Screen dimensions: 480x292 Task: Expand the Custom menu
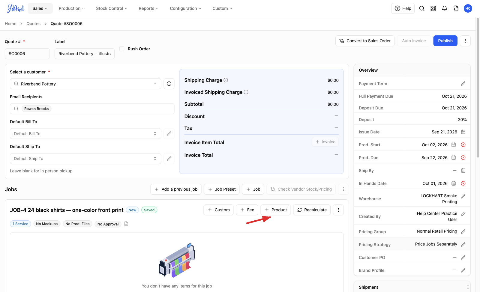coord(222,8)
